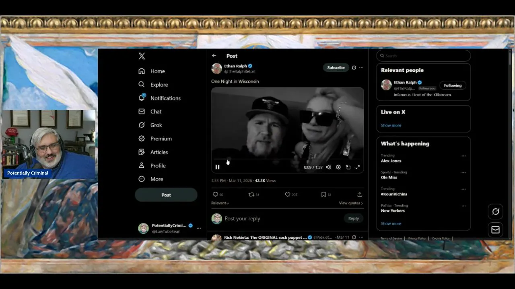Viewport: 515px width, 289px height.
Task: Click the Post your reply field
Action: (x=242, y=219)
